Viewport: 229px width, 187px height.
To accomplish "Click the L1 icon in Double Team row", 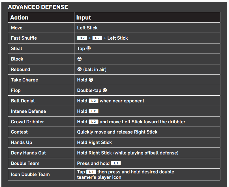I will pos(116,163).
